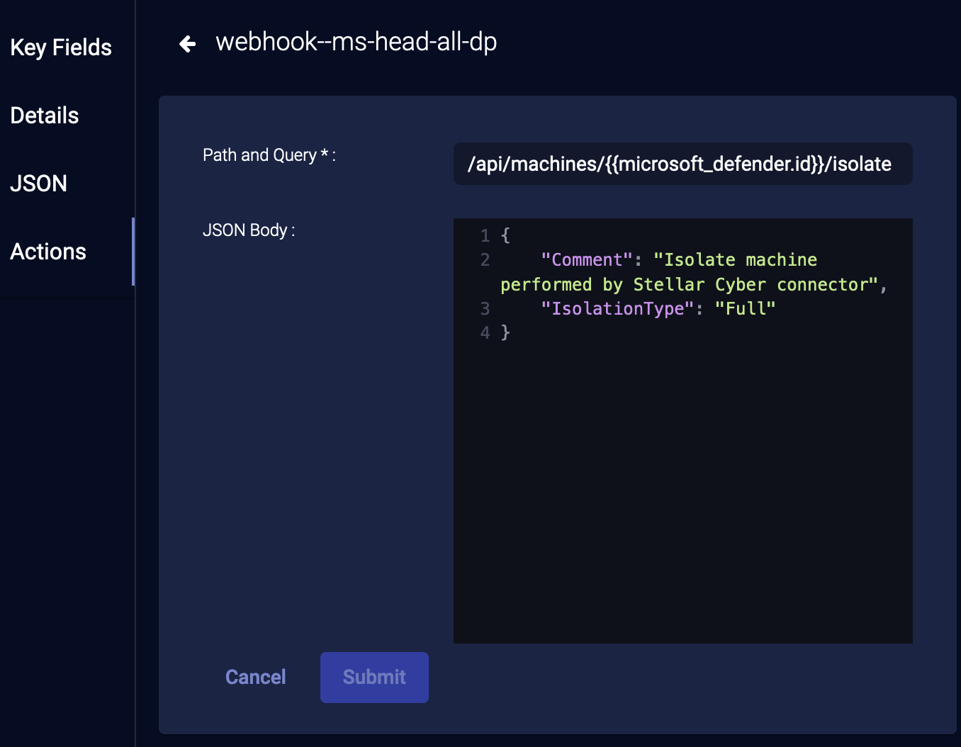Click line number 1 in editor gutter

[485, 235]
